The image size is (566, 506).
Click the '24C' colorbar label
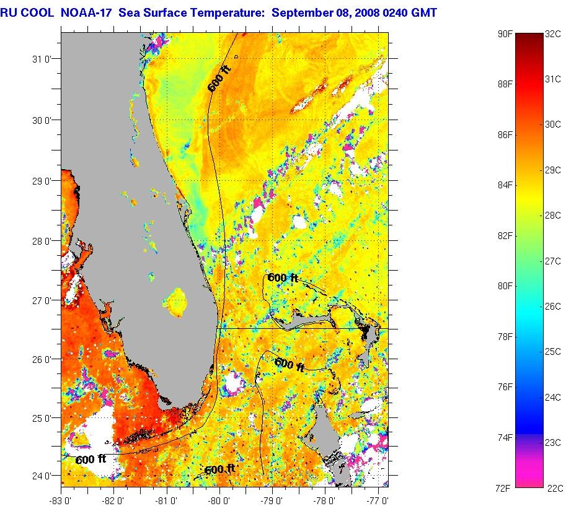click(552, 398)
